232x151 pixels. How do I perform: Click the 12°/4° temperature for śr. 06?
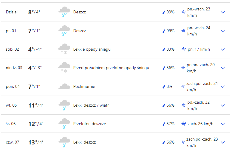36,124
